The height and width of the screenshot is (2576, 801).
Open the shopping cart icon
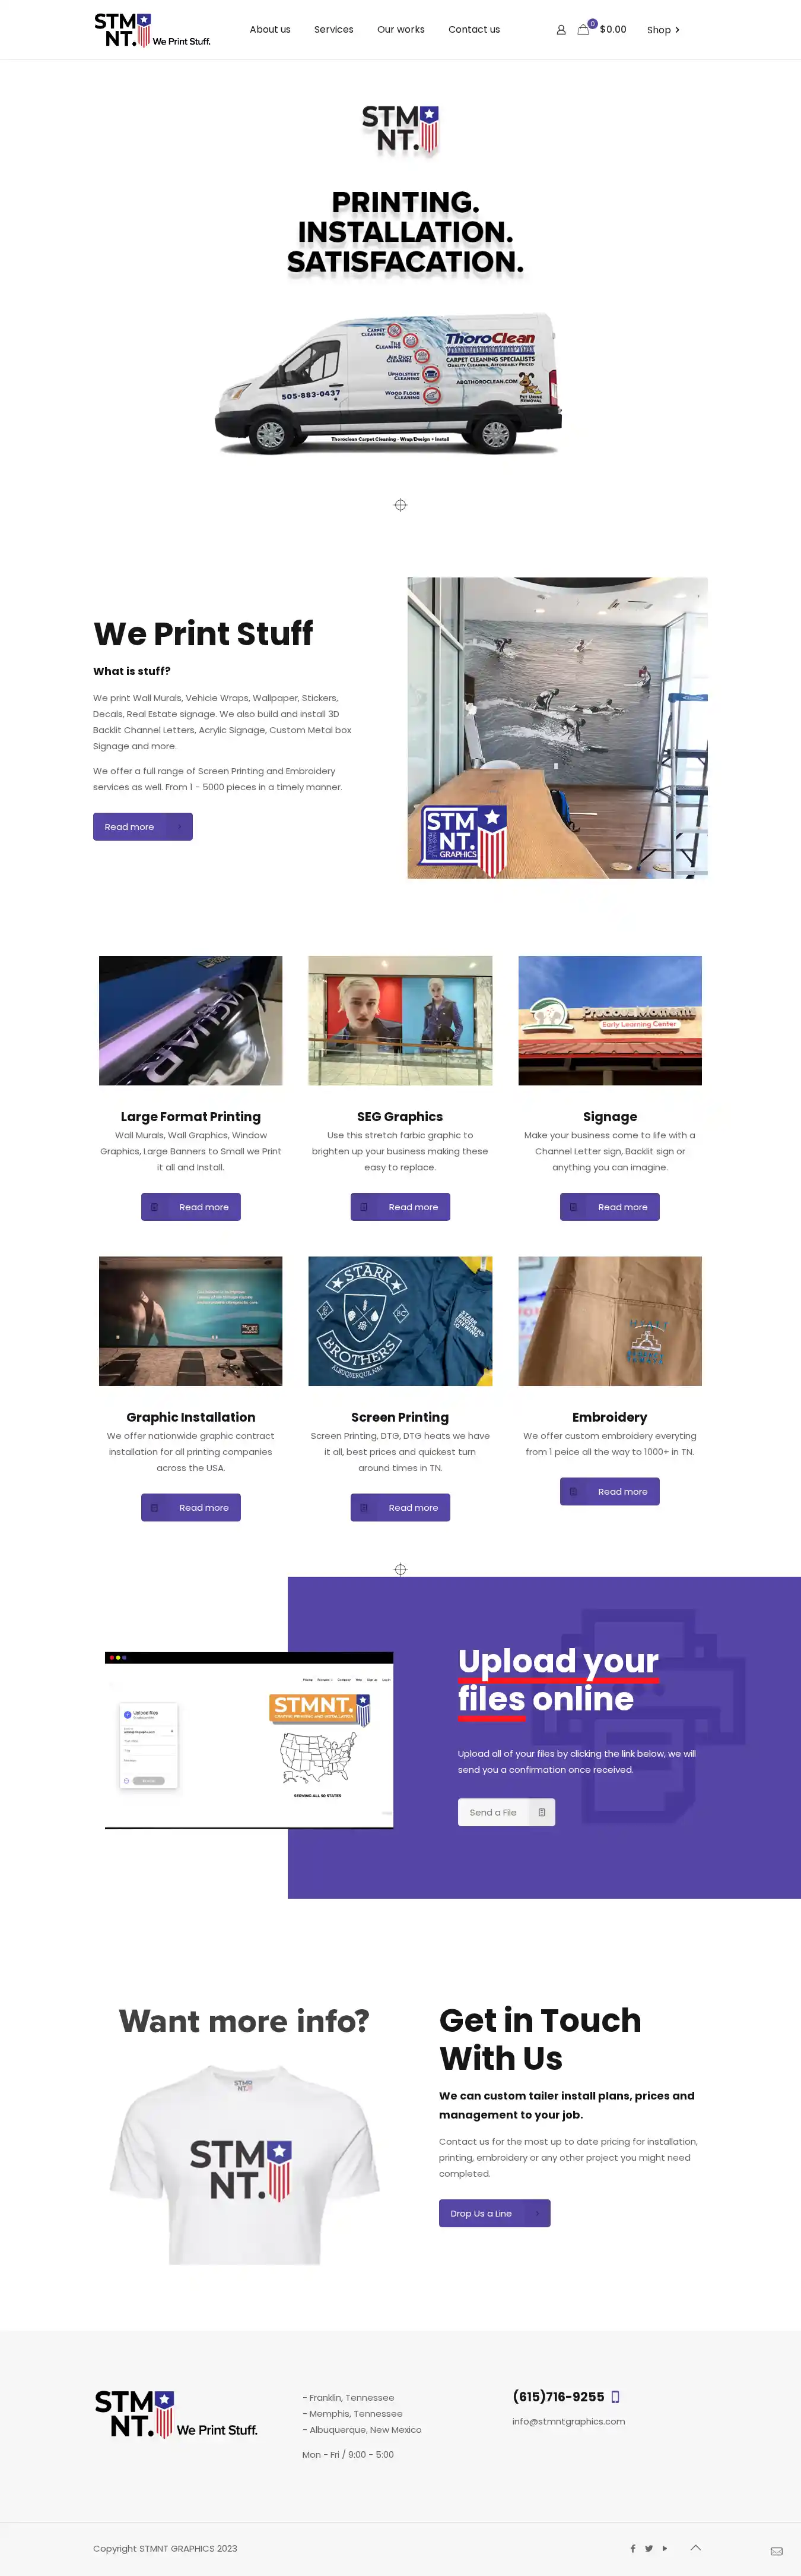[583, 30]
